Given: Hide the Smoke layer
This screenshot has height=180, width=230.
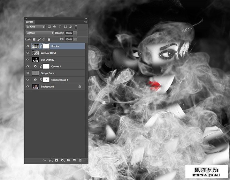Looking at the screenshot, I should tap(28, 46).
